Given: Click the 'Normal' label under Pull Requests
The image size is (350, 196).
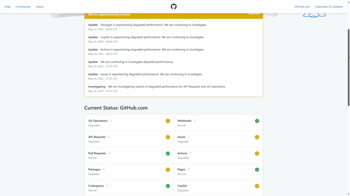Looking at the screenshot, I should pyautogui.click(x=92, y=158).
